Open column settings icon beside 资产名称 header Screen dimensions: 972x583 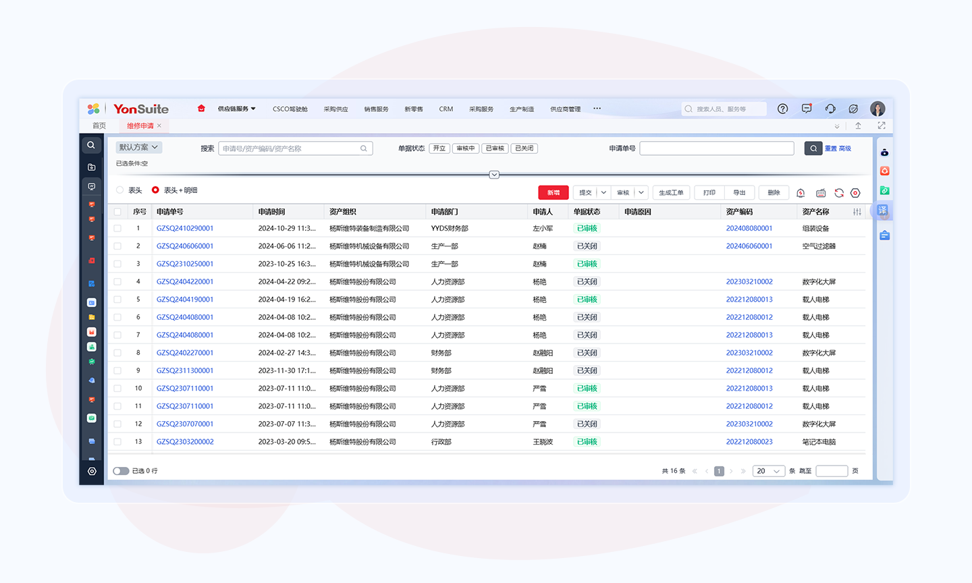857,212
